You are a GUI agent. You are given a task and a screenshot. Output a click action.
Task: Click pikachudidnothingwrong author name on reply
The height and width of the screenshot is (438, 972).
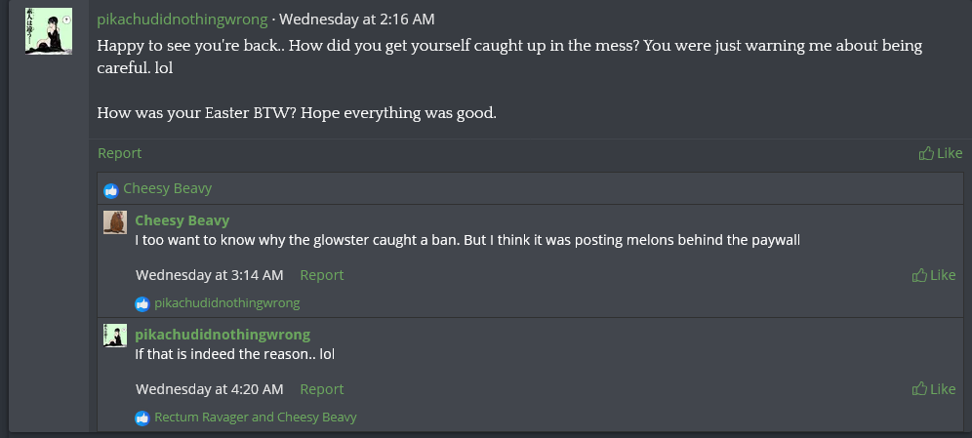(x=223, y=335)
